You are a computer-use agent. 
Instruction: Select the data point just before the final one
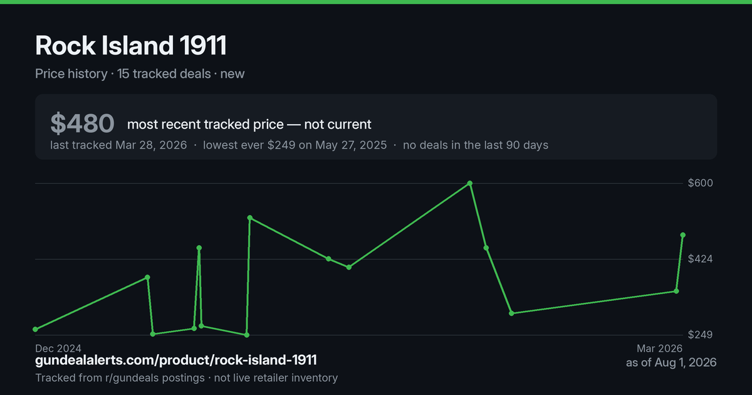click(x=676, y=291)
